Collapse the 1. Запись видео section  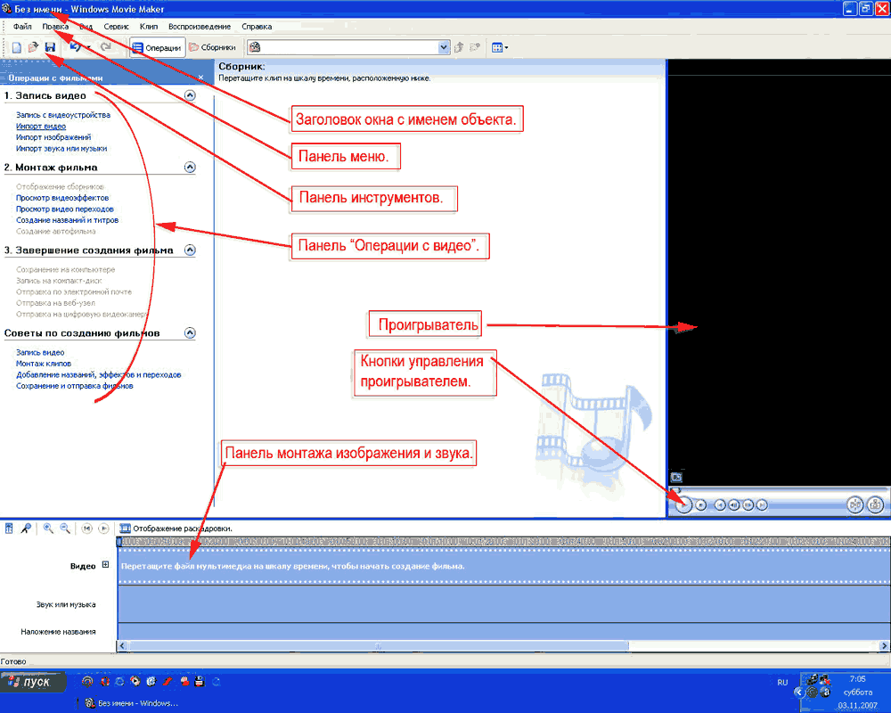pos(190,95)
